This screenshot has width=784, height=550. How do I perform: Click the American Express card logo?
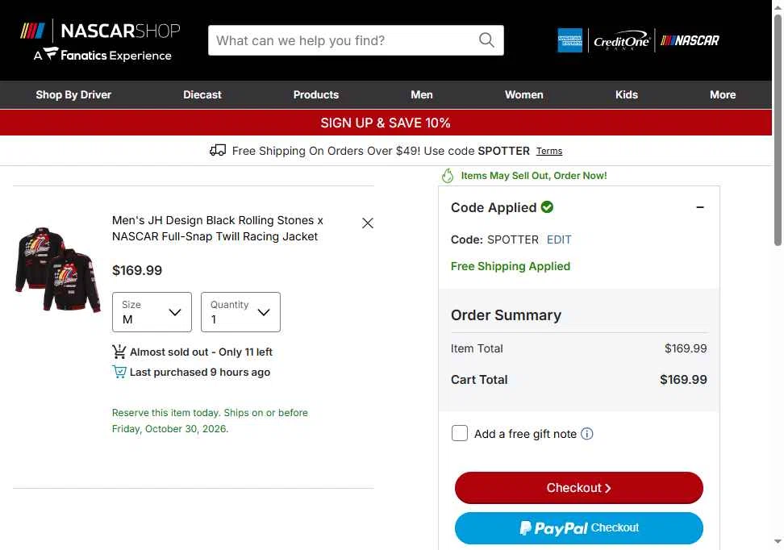[570, 40]
